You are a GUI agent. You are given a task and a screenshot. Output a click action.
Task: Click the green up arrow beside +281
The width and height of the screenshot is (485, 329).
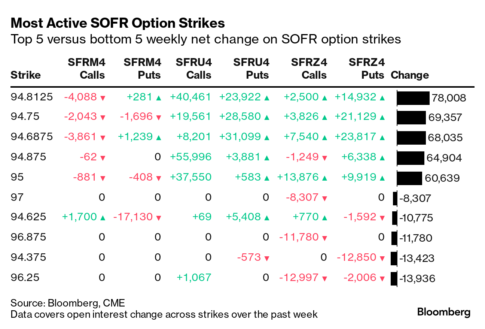[159, 98]
